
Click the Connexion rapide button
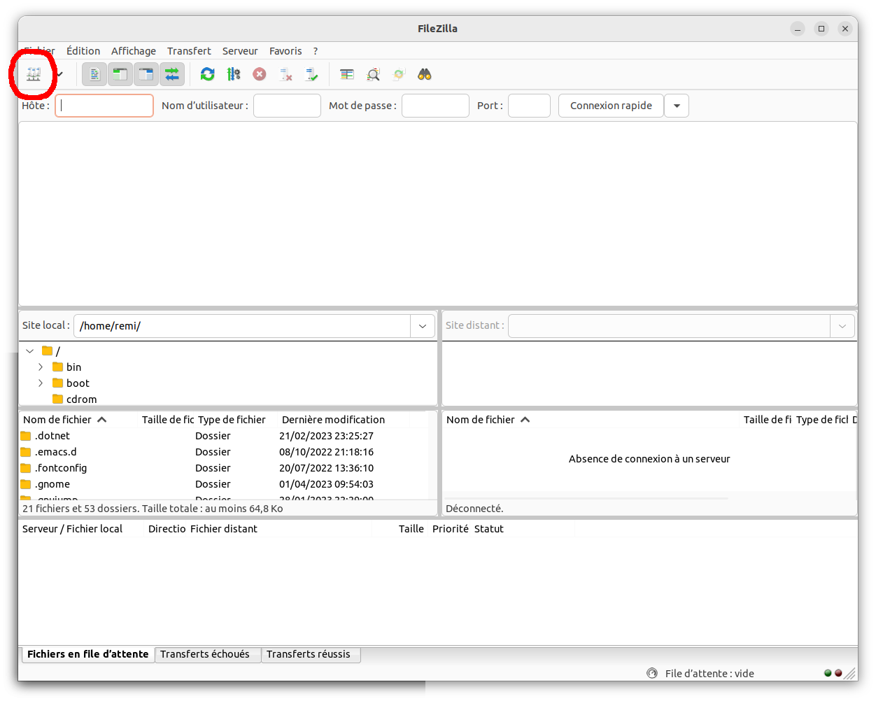(x=611, y=106)
